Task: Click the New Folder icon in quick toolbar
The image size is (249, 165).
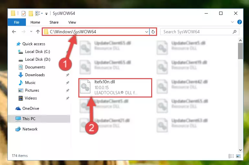Action: tap(31, 14)
